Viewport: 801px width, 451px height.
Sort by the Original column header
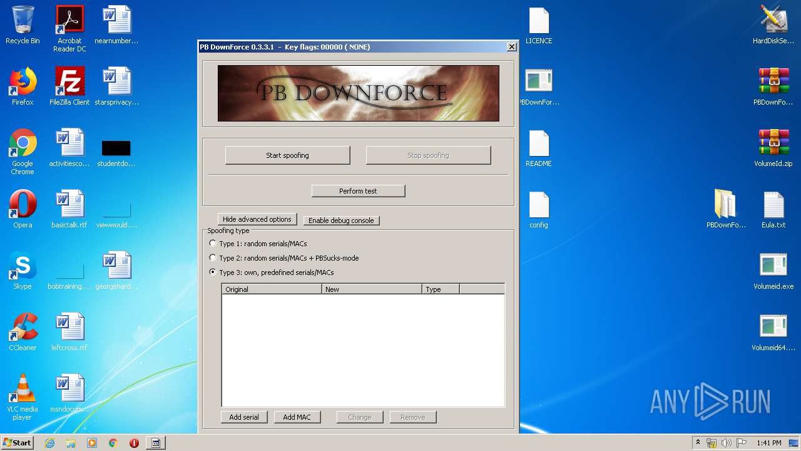tap(272, 289)
